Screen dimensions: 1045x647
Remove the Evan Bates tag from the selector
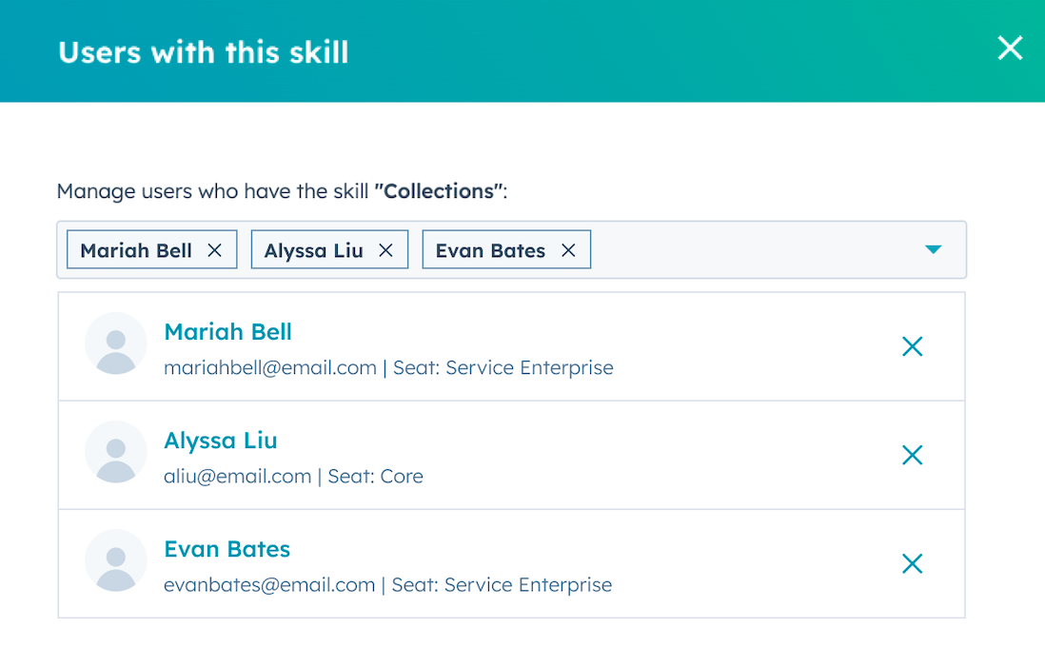tap(568, 249)
